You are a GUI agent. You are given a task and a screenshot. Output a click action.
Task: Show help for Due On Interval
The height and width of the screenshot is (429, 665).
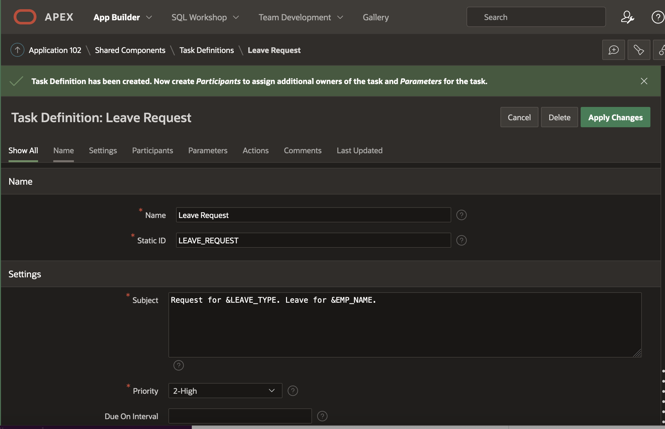(x=322, y=416)
